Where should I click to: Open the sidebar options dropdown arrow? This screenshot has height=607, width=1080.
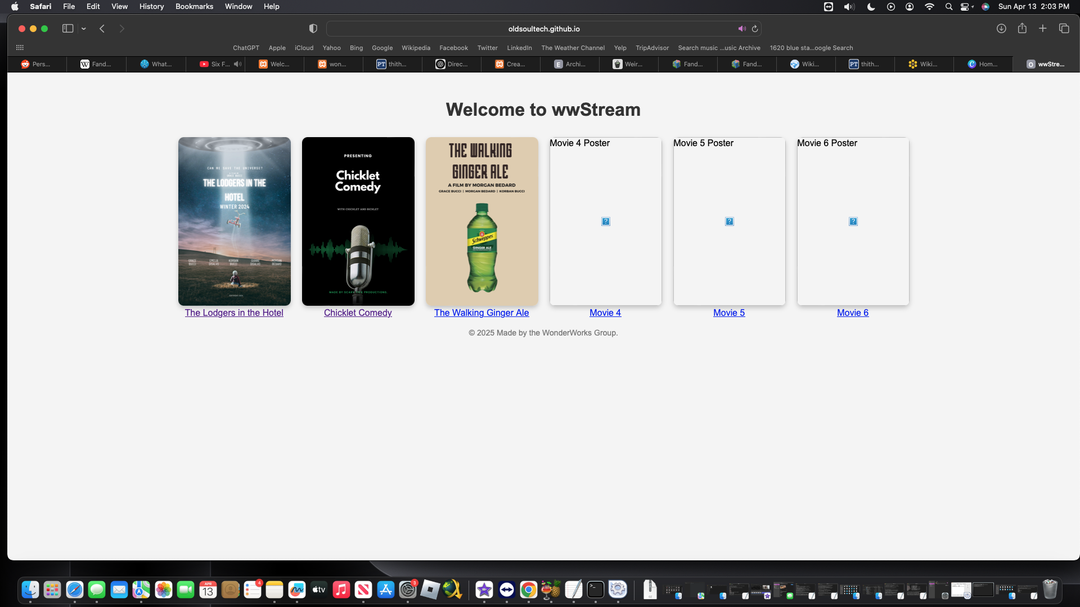pos(84,29)
